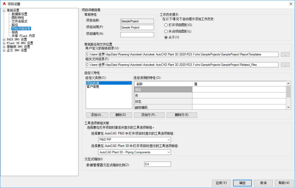This screenshot has height=188, width=295.
Task: Click the 项目名称 field SampleProject
Action: point(137,21)
